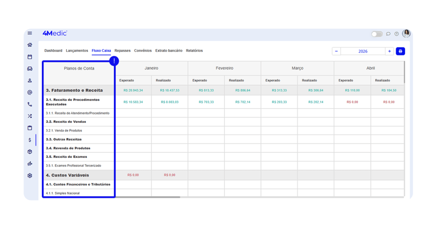Select the dollar sign financial icon
Image resolution: width=437 pixels, height=229 pixels.
coord(30,140)
